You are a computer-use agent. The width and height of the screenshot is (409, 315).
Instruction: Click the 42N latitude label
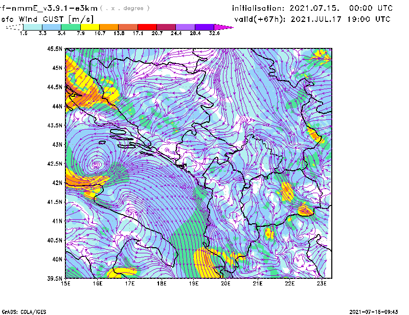pos(57,183)
